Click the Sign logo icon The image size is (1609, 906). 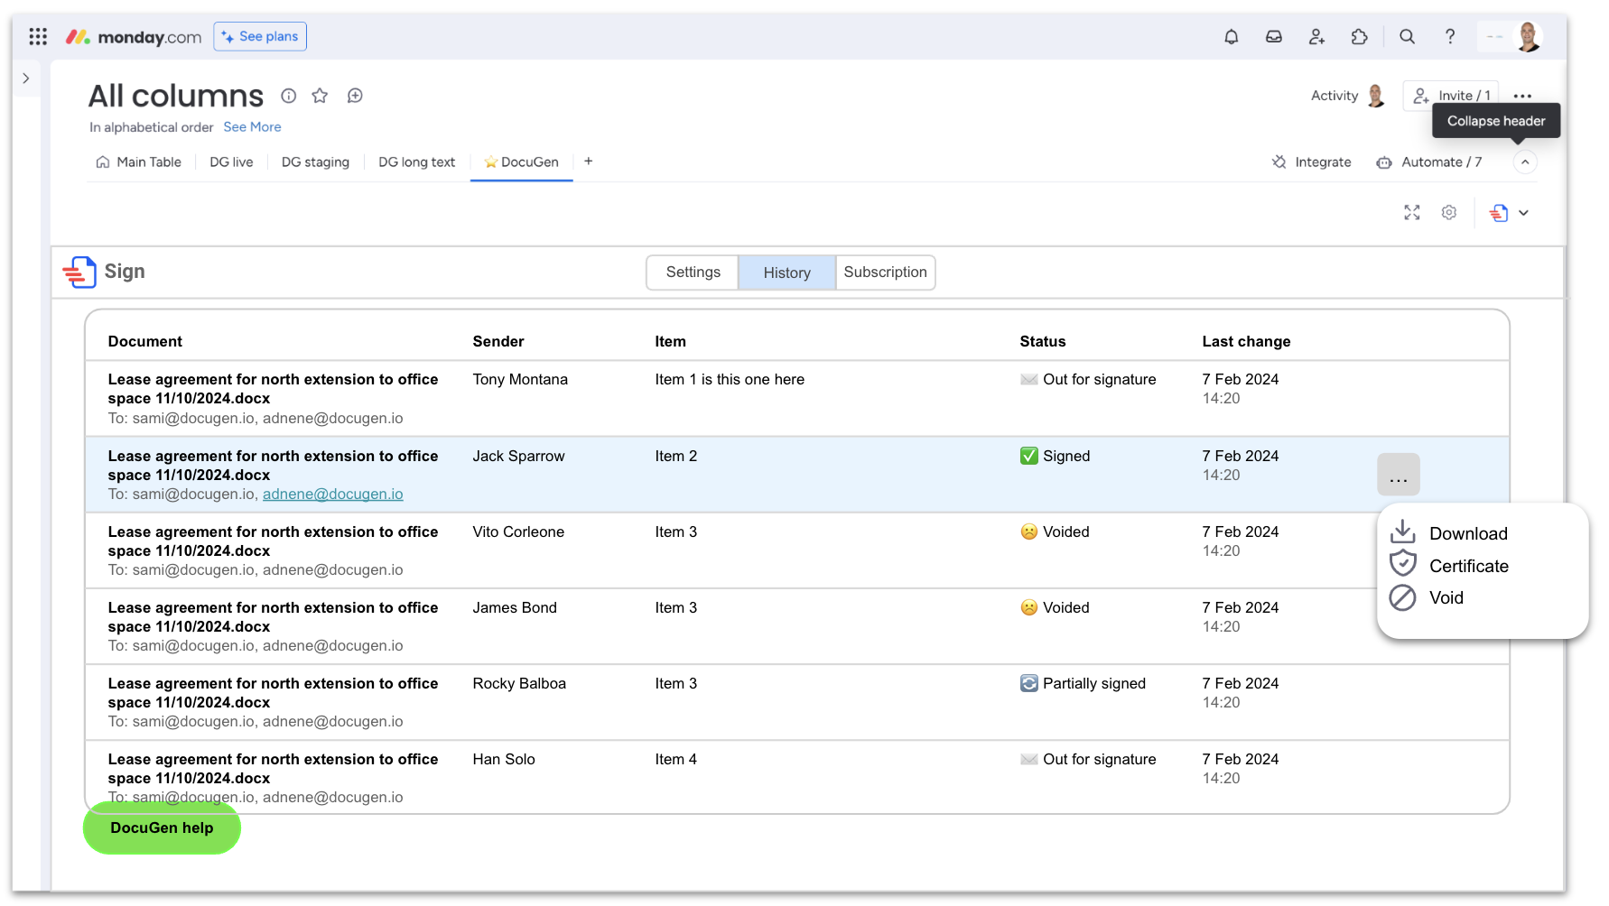click(79, 272)
